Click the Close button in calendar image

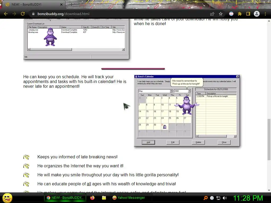coord(224,142)
